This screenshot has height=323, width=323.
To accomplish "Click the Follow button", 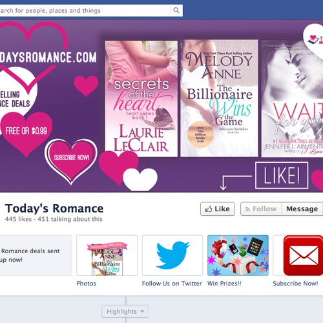I will click(x=261, y=209).
